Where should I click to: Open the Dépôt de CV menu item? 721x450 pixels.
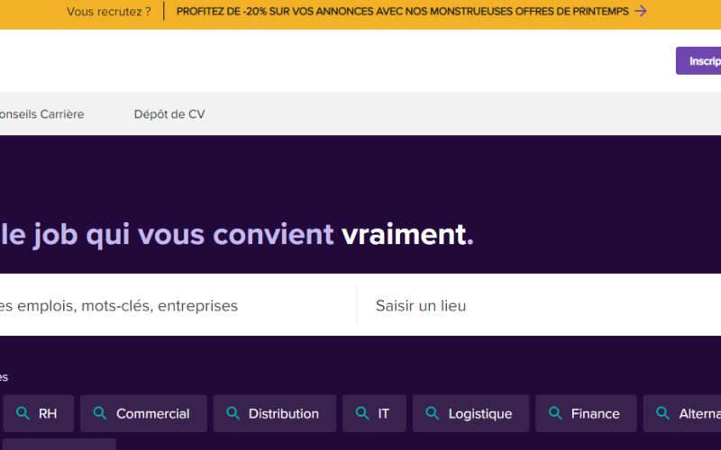click(x=169, y=114)
